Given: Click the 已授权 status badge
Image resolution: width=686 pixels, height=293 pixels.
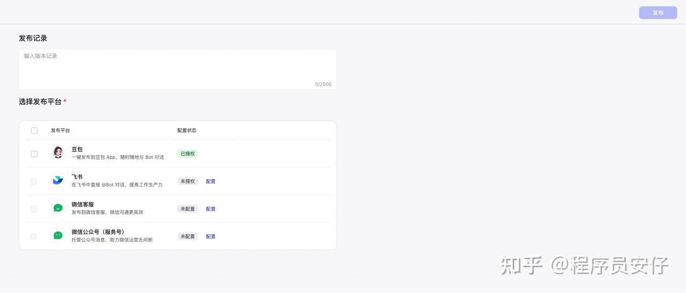Looking at the screenshot, I should pos(188,154).
